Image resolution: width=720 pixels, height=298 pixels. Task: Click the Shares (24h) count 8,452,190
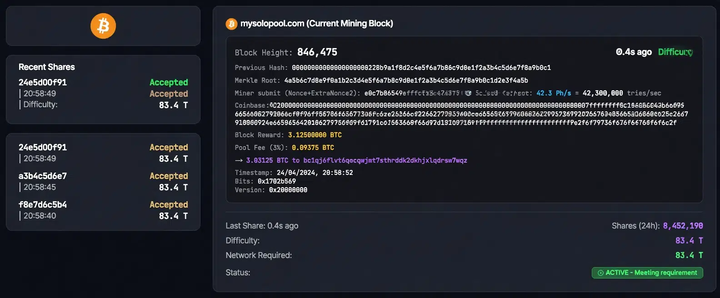pyautogui.click(x=682, y=225)
